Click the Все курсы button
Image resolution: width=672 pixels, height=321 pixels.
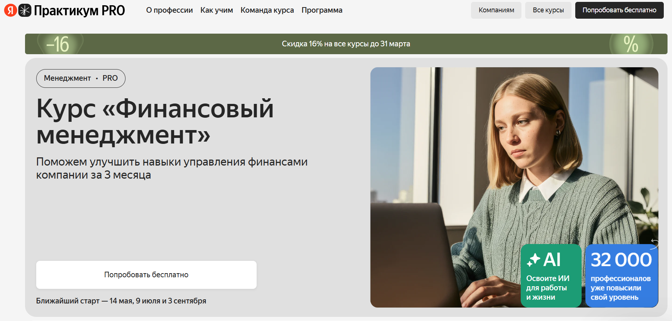click(548, 10)
